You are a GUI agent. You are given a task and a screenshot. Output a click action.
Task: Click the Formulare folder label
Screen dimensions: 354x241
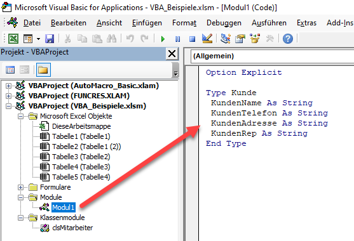coord(55,187)
